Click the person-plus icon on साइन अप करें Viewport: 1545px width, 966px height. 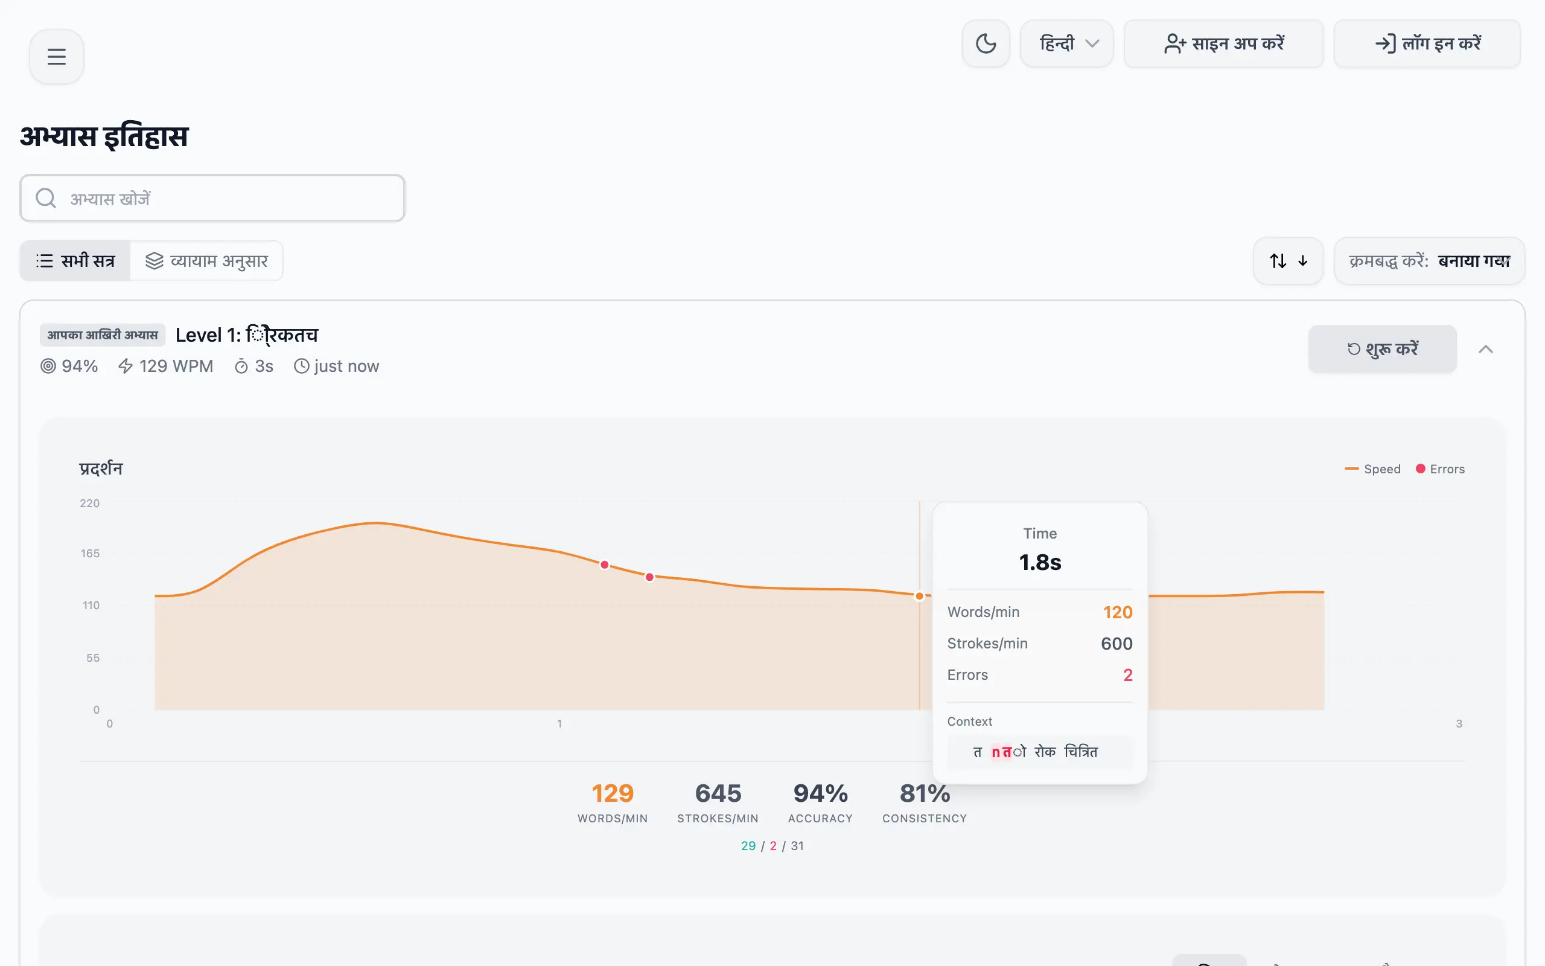[1174, 43]
